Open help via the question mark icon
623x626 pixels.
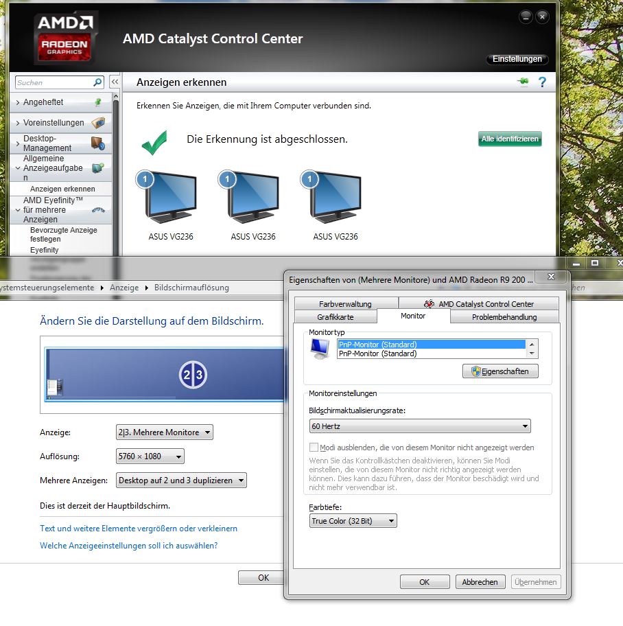pyautogui.click(x=542, y=82)
